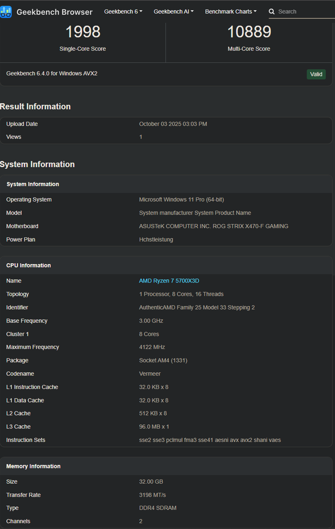The height and width of the screenshot is (529, 335).
Task: Open the Benchmark Charts dropdown
Action: [x=231, y=12]
